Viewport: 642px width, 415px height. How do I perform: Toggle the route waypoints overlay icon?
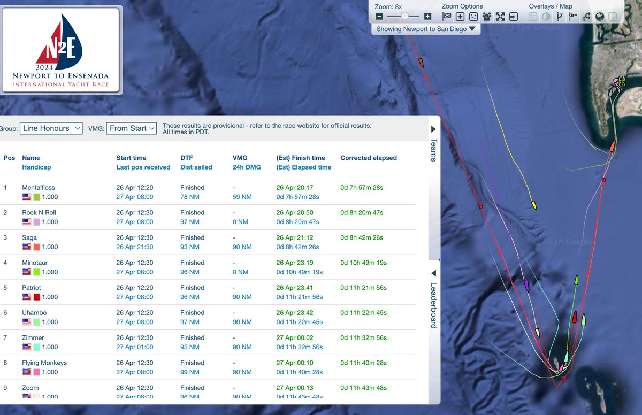586,17
